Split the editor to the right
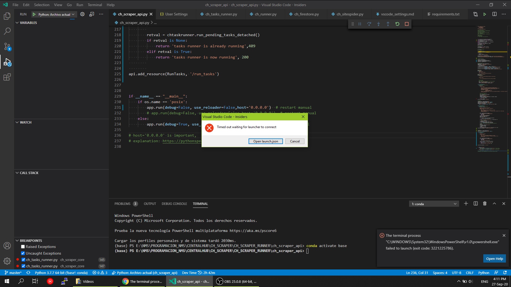 coord(494,14)
